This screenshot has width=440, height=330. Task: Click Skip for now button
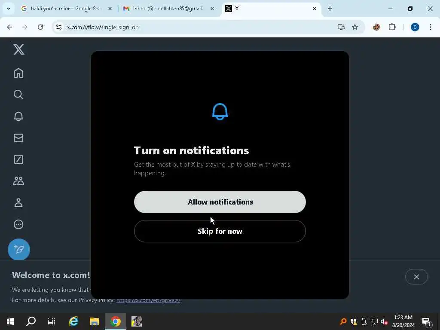tap(220, 231)
